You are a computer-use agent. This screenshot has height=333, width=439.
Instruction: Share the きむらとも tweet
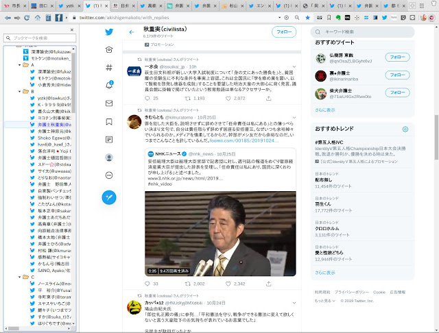click(x=268, y=284)
